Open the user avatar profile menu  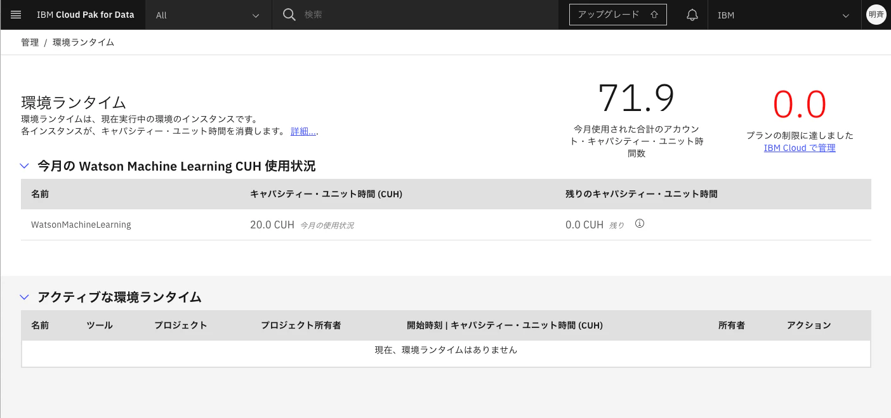[x=876, y=15]
